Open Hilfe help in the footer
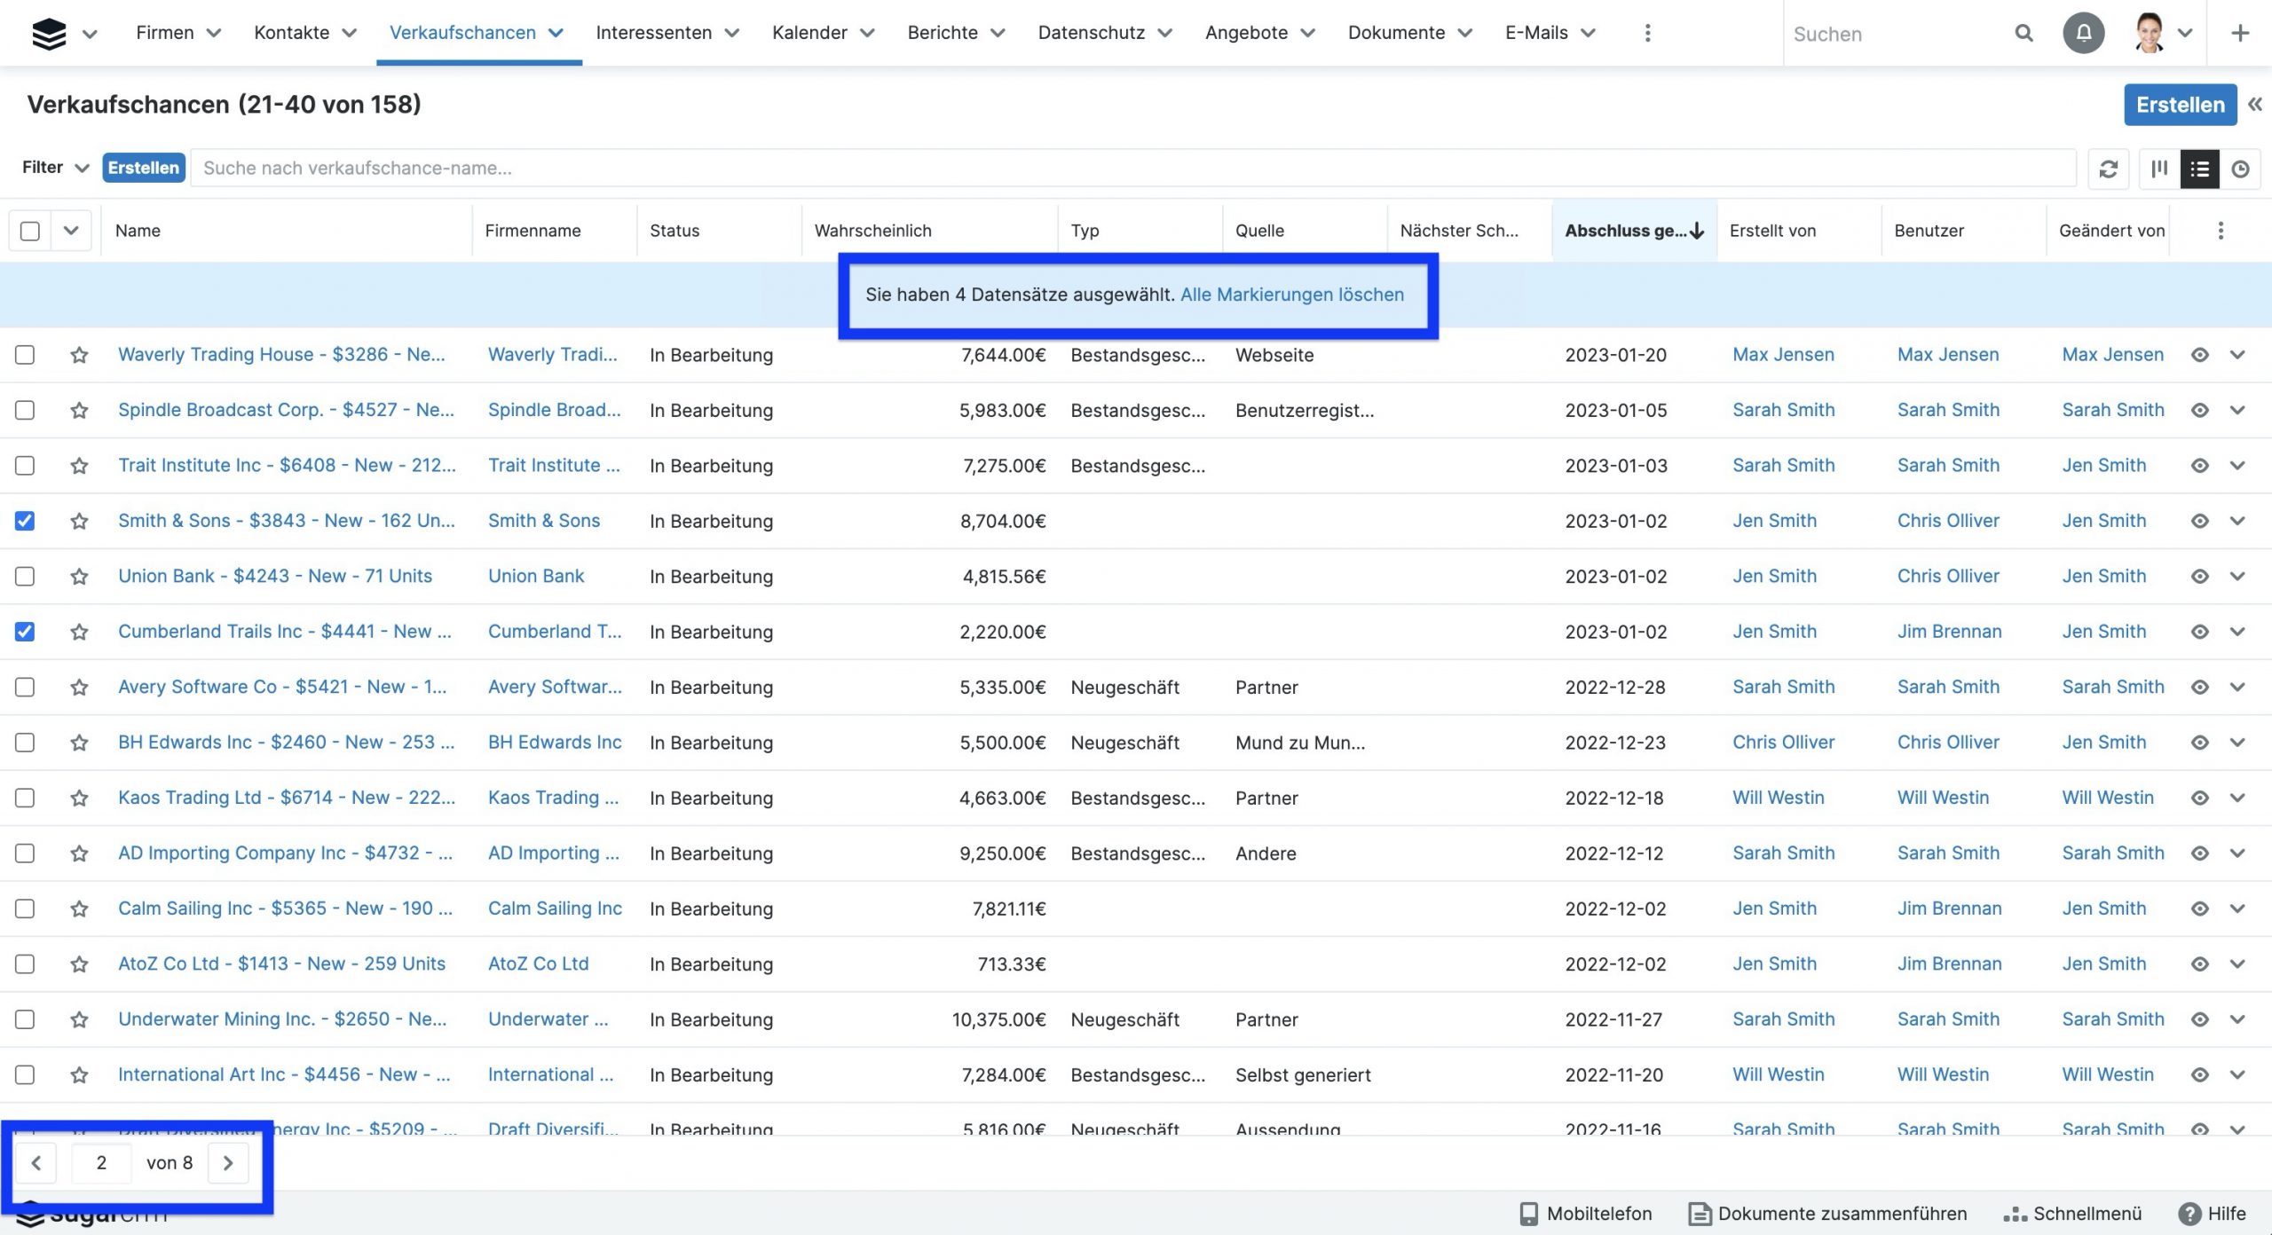The width and height of the screenshot is (2272, 1235). point(2213,1214)
